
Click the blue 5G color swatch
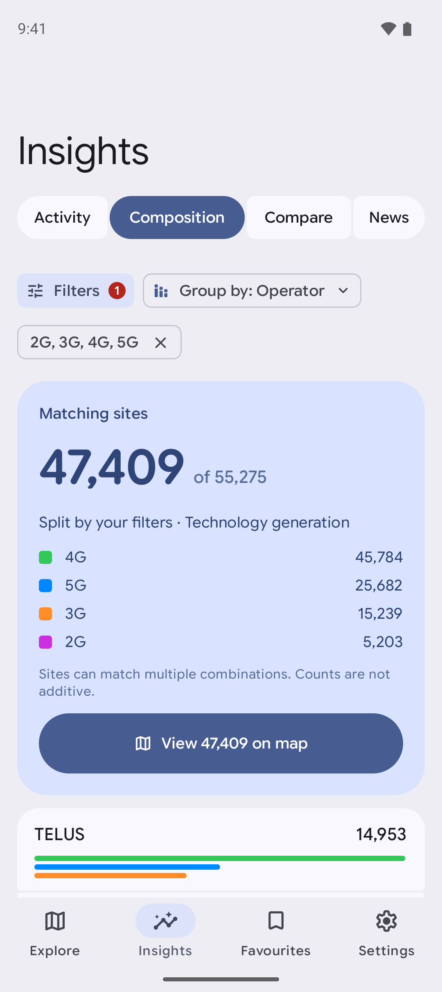[45, 586]
